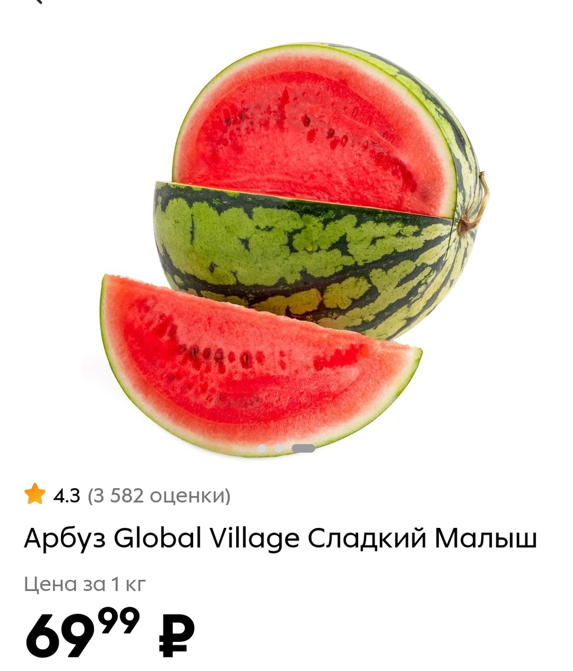
Task: Select the active third image indicator pill
Action: [x=303, y=448]
